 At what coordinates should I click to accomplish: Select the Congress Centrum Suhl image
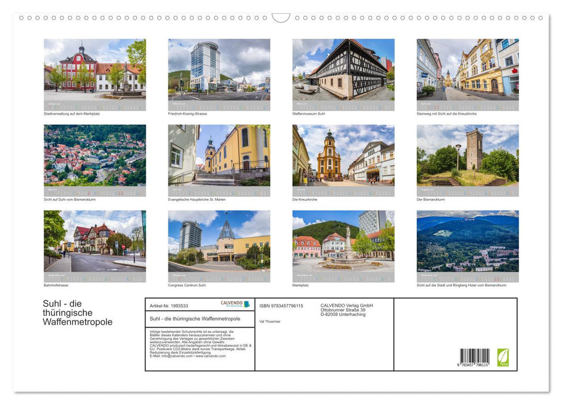pos(219,244)
